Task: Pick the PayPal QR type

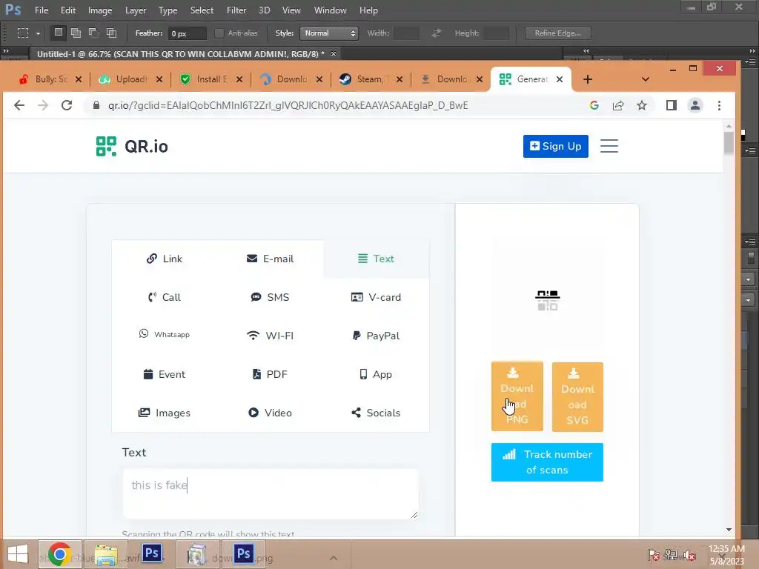Action: (x=376, y=336)
